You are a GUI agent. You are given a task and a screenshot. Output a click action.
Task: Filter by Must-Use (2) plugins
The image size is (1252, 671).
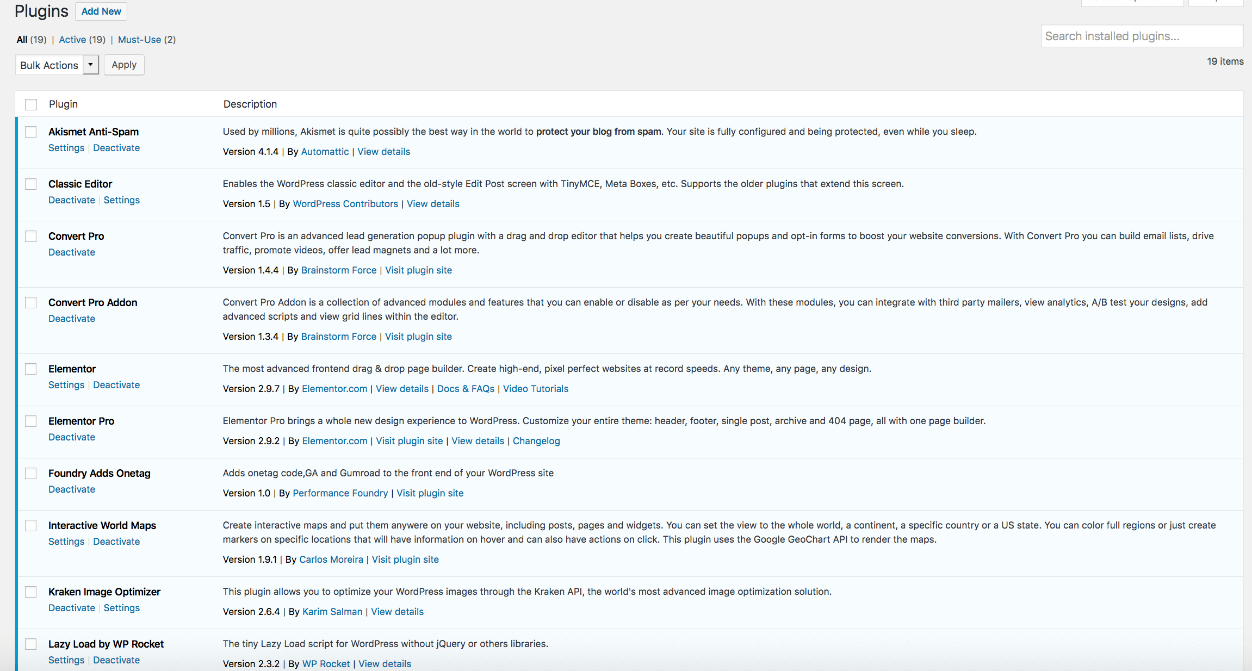(x=147, y=40)
